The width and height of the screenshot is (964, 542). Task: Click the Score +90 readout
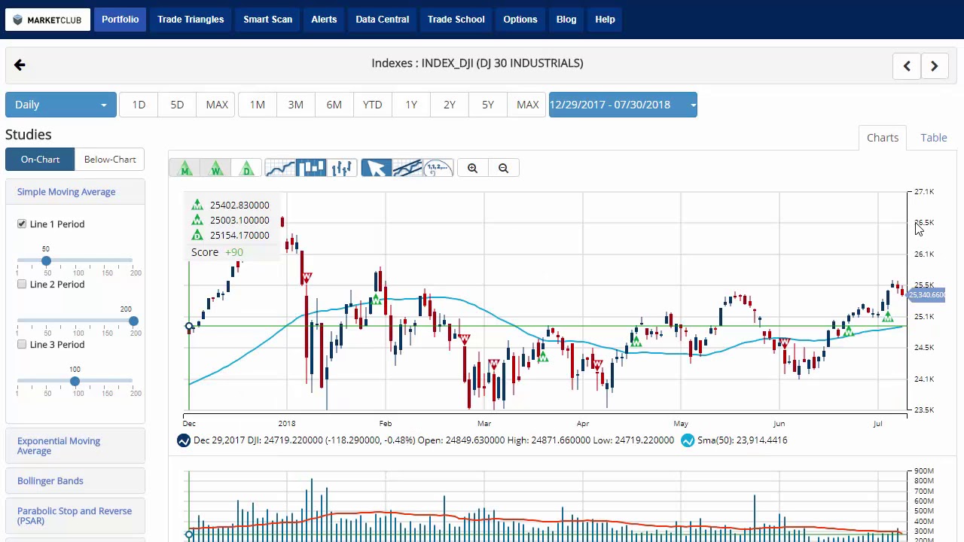pyautogui.click(x=218, y=252)
